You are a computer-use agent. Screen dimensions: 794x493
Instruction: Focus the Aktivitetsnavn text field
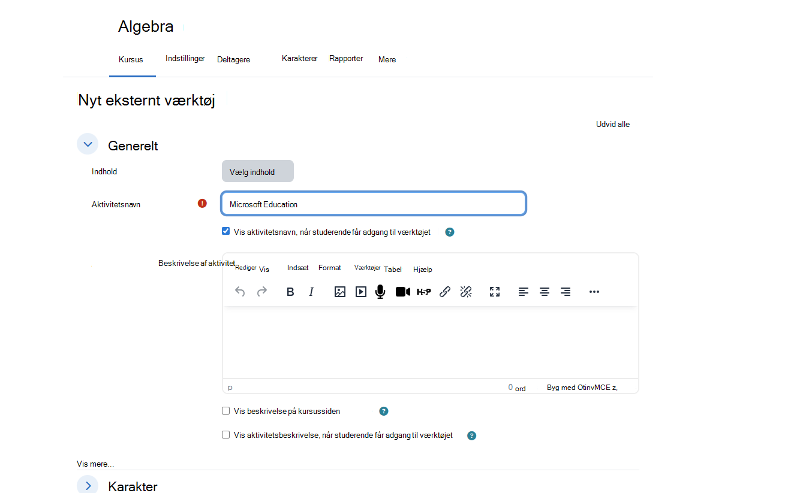coord(374,204)
